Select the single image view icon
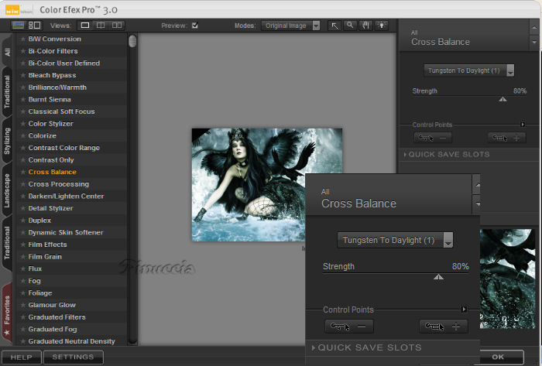Viewport: 542px width, 366px height. coord(85,26)
